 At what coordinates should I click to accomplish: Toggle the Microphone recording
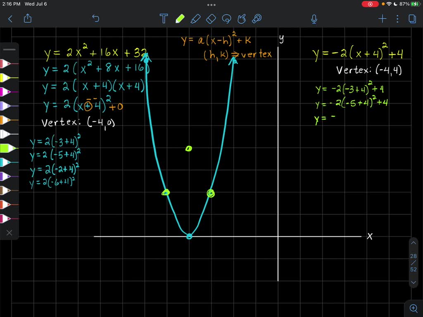(x=314, y=19)
